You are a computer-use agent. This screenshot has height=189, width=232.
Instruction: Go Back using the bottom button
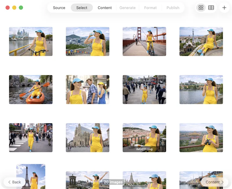point(14,182)
